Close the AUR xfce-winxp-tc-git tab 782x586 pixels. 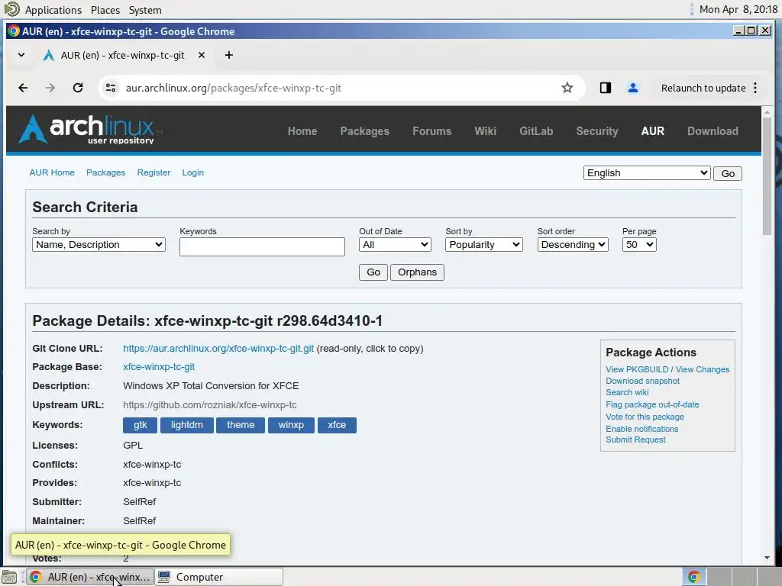(x=202, y=55)
